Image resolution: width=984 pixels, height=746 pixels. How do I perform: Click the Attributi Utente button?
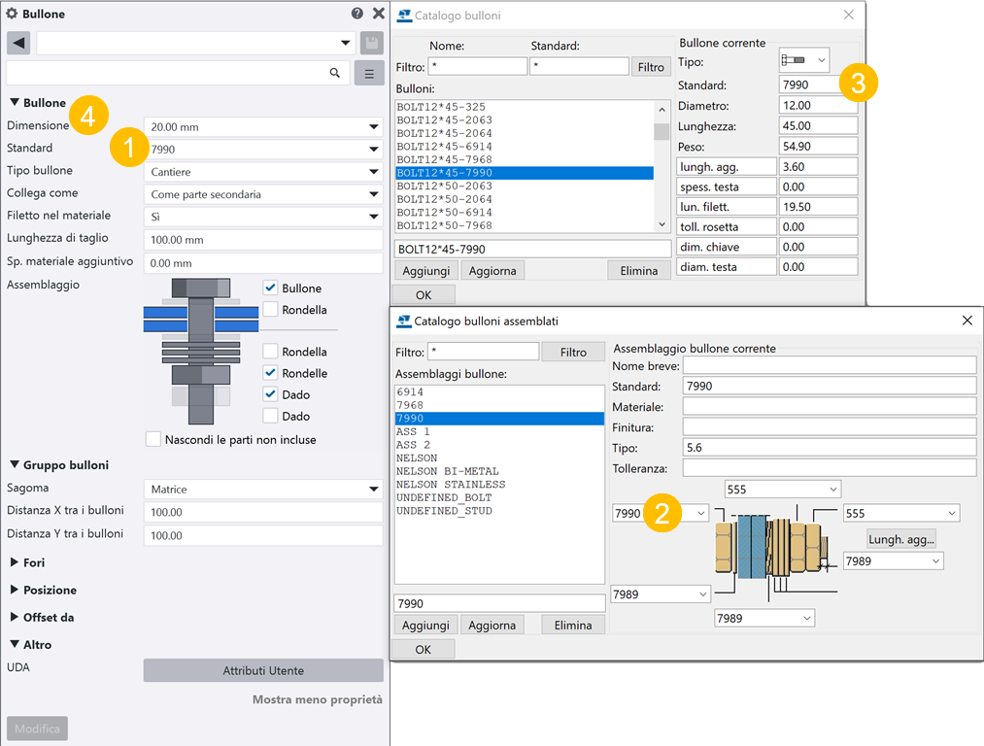point(263,670)
